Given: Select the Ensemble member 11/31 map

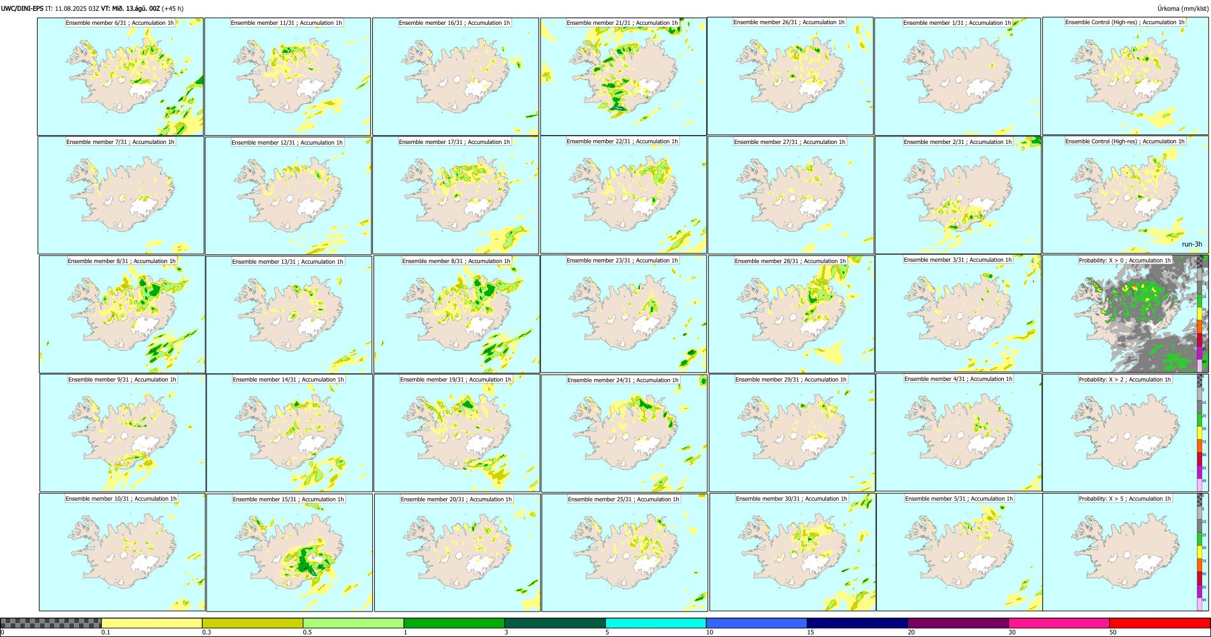Looking at the screenshot, I should pyautogui.click(x=287, y=76).
